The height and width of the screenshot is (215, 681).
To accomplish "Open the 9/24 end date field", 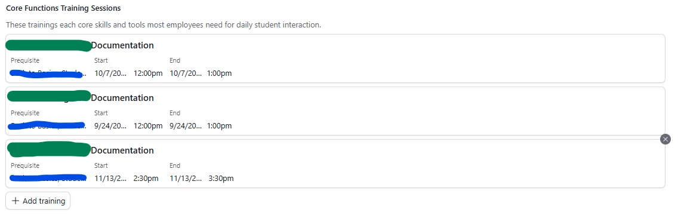I will [x=186, y=125].
